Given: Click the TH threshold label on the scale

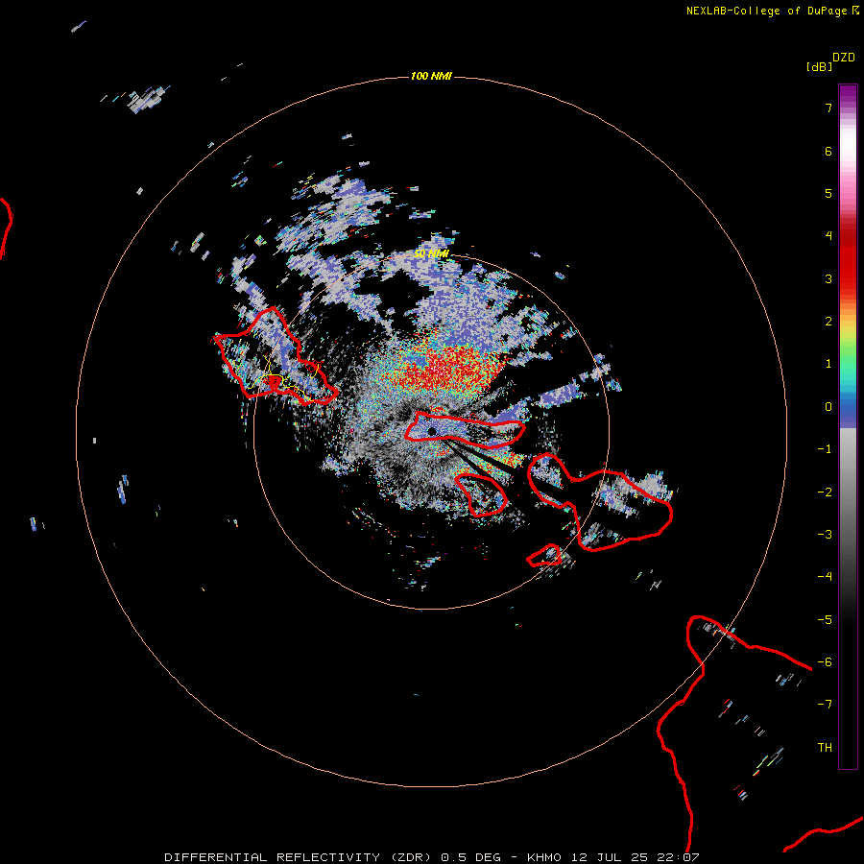Looking at the screenshot, I should coord(825,748).
